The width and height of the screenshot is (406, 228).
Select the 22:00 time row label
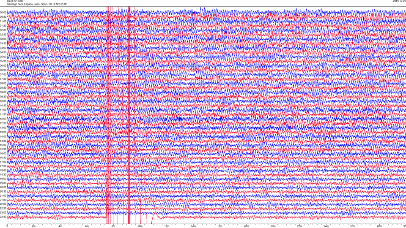(x=3, y=204)
